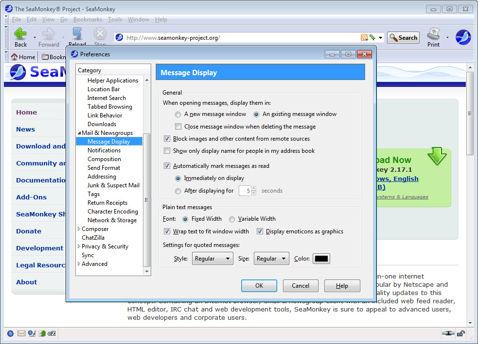Click the SeaMonkey logo on the web page header

tap(18, 72)
